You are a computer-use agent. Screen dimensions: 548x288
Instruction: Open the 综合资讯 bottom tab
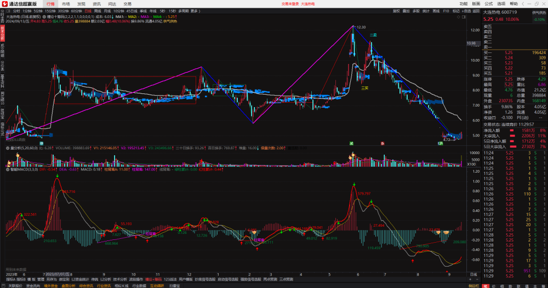(86, 286)
